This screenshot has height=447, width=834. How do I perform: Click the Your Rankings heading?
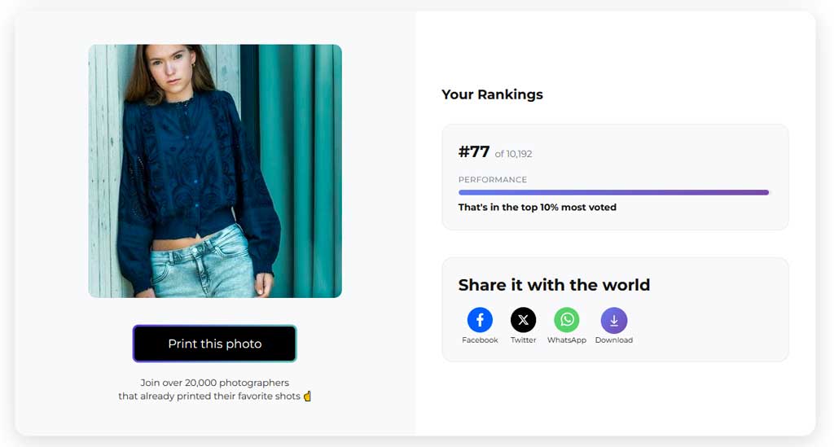point(492,94)
